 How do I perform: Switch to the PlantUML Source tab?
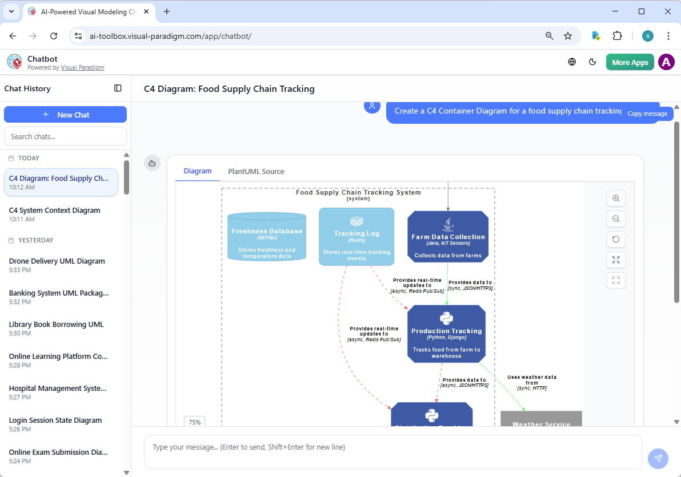(256, 171)
